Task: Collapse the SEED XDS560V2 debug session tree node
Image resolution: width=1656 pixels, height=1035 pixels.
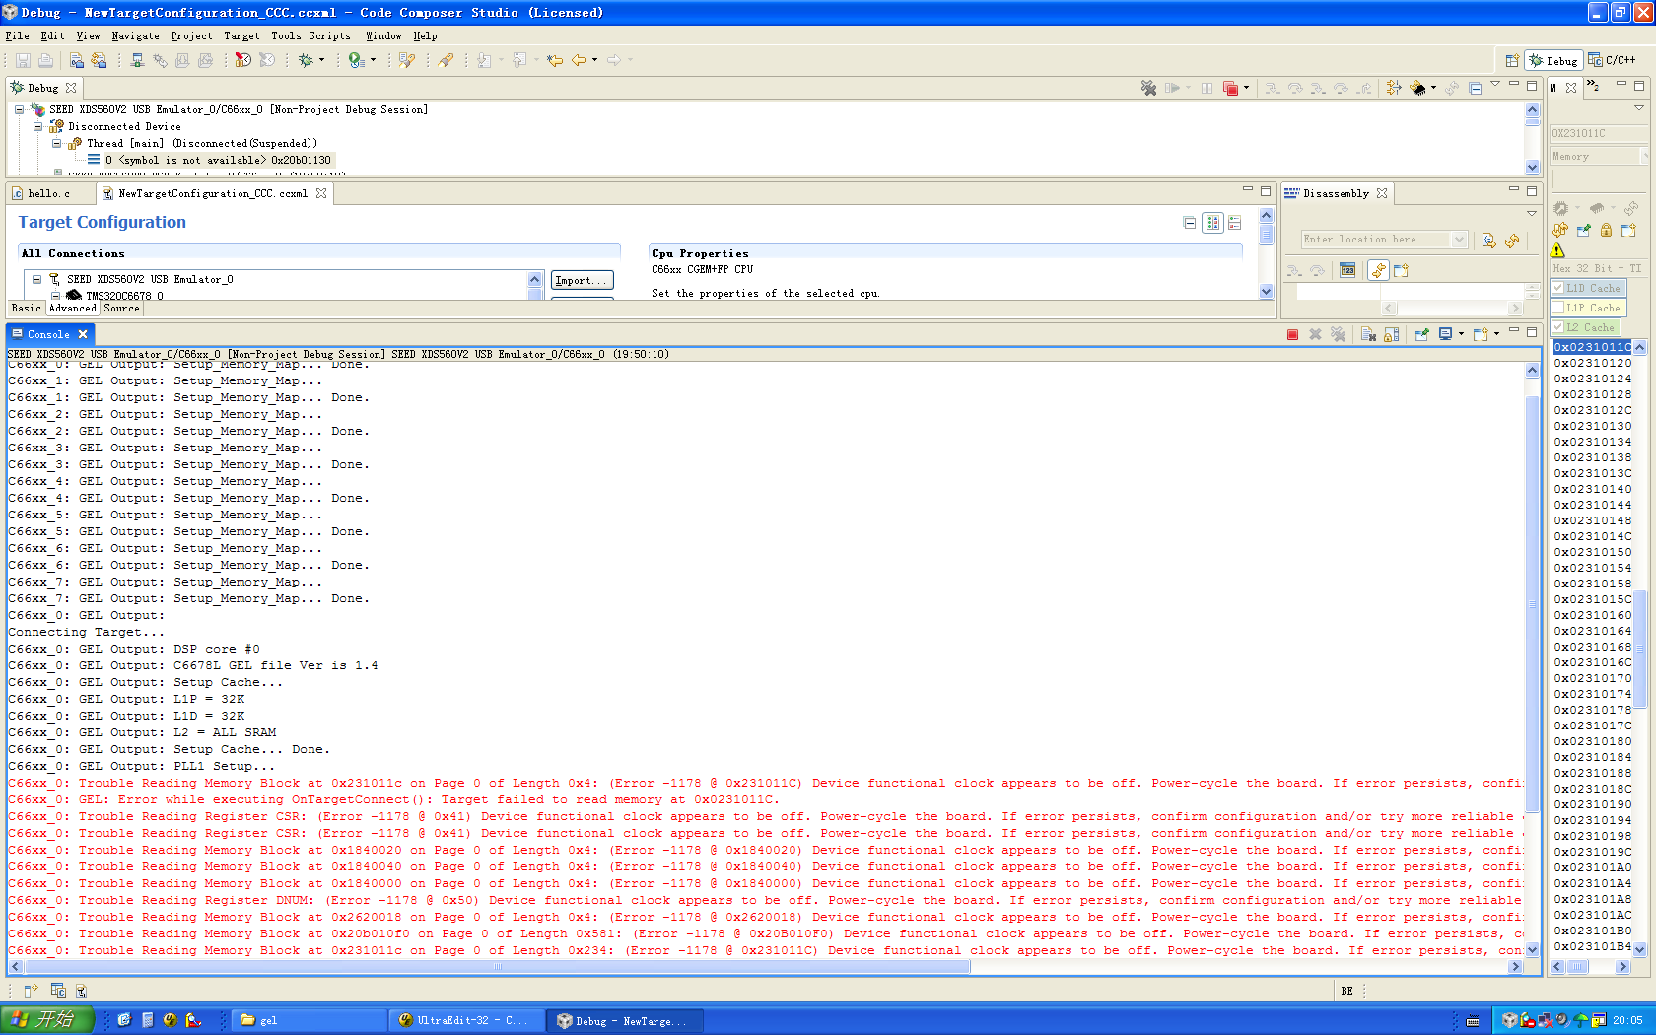Action: 19,109
